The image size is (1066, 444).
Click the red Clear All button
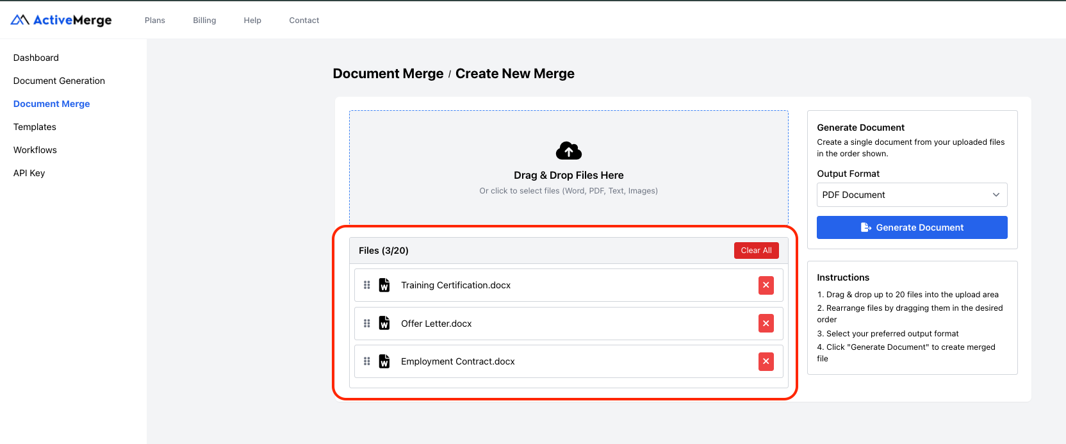pos(757,251)
